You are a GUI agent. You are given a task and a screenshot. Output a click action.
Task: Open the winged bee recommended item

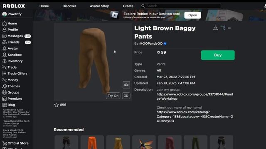144,142
